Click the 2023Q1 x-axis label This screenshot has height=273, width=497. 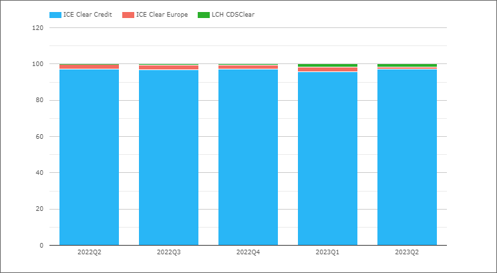click(x=328, y=252)
